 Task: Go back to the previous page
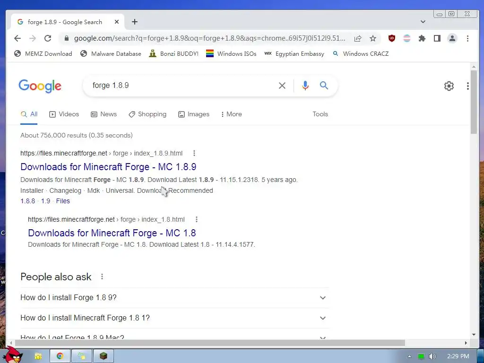[x=17, y=38]
